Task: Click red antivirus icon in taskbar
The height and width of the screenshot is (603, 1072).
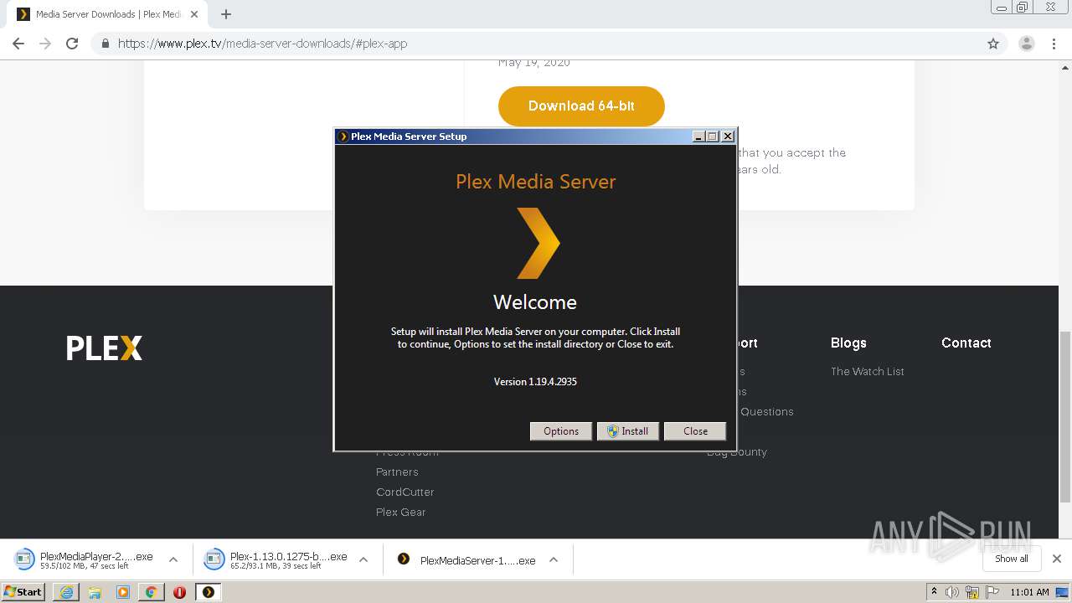Action: [x=179, y=591]
